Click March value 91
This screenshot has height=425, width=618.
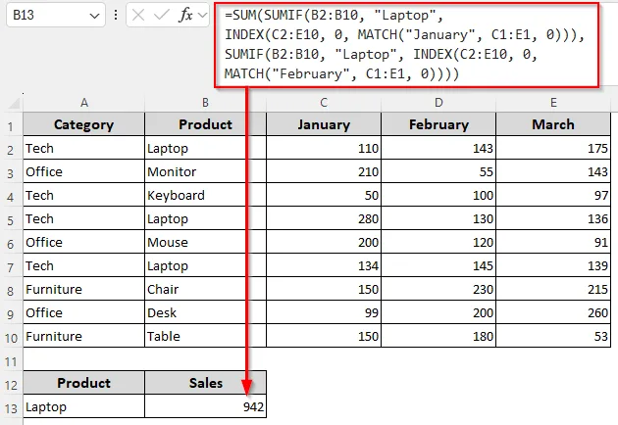click(553, 242)
